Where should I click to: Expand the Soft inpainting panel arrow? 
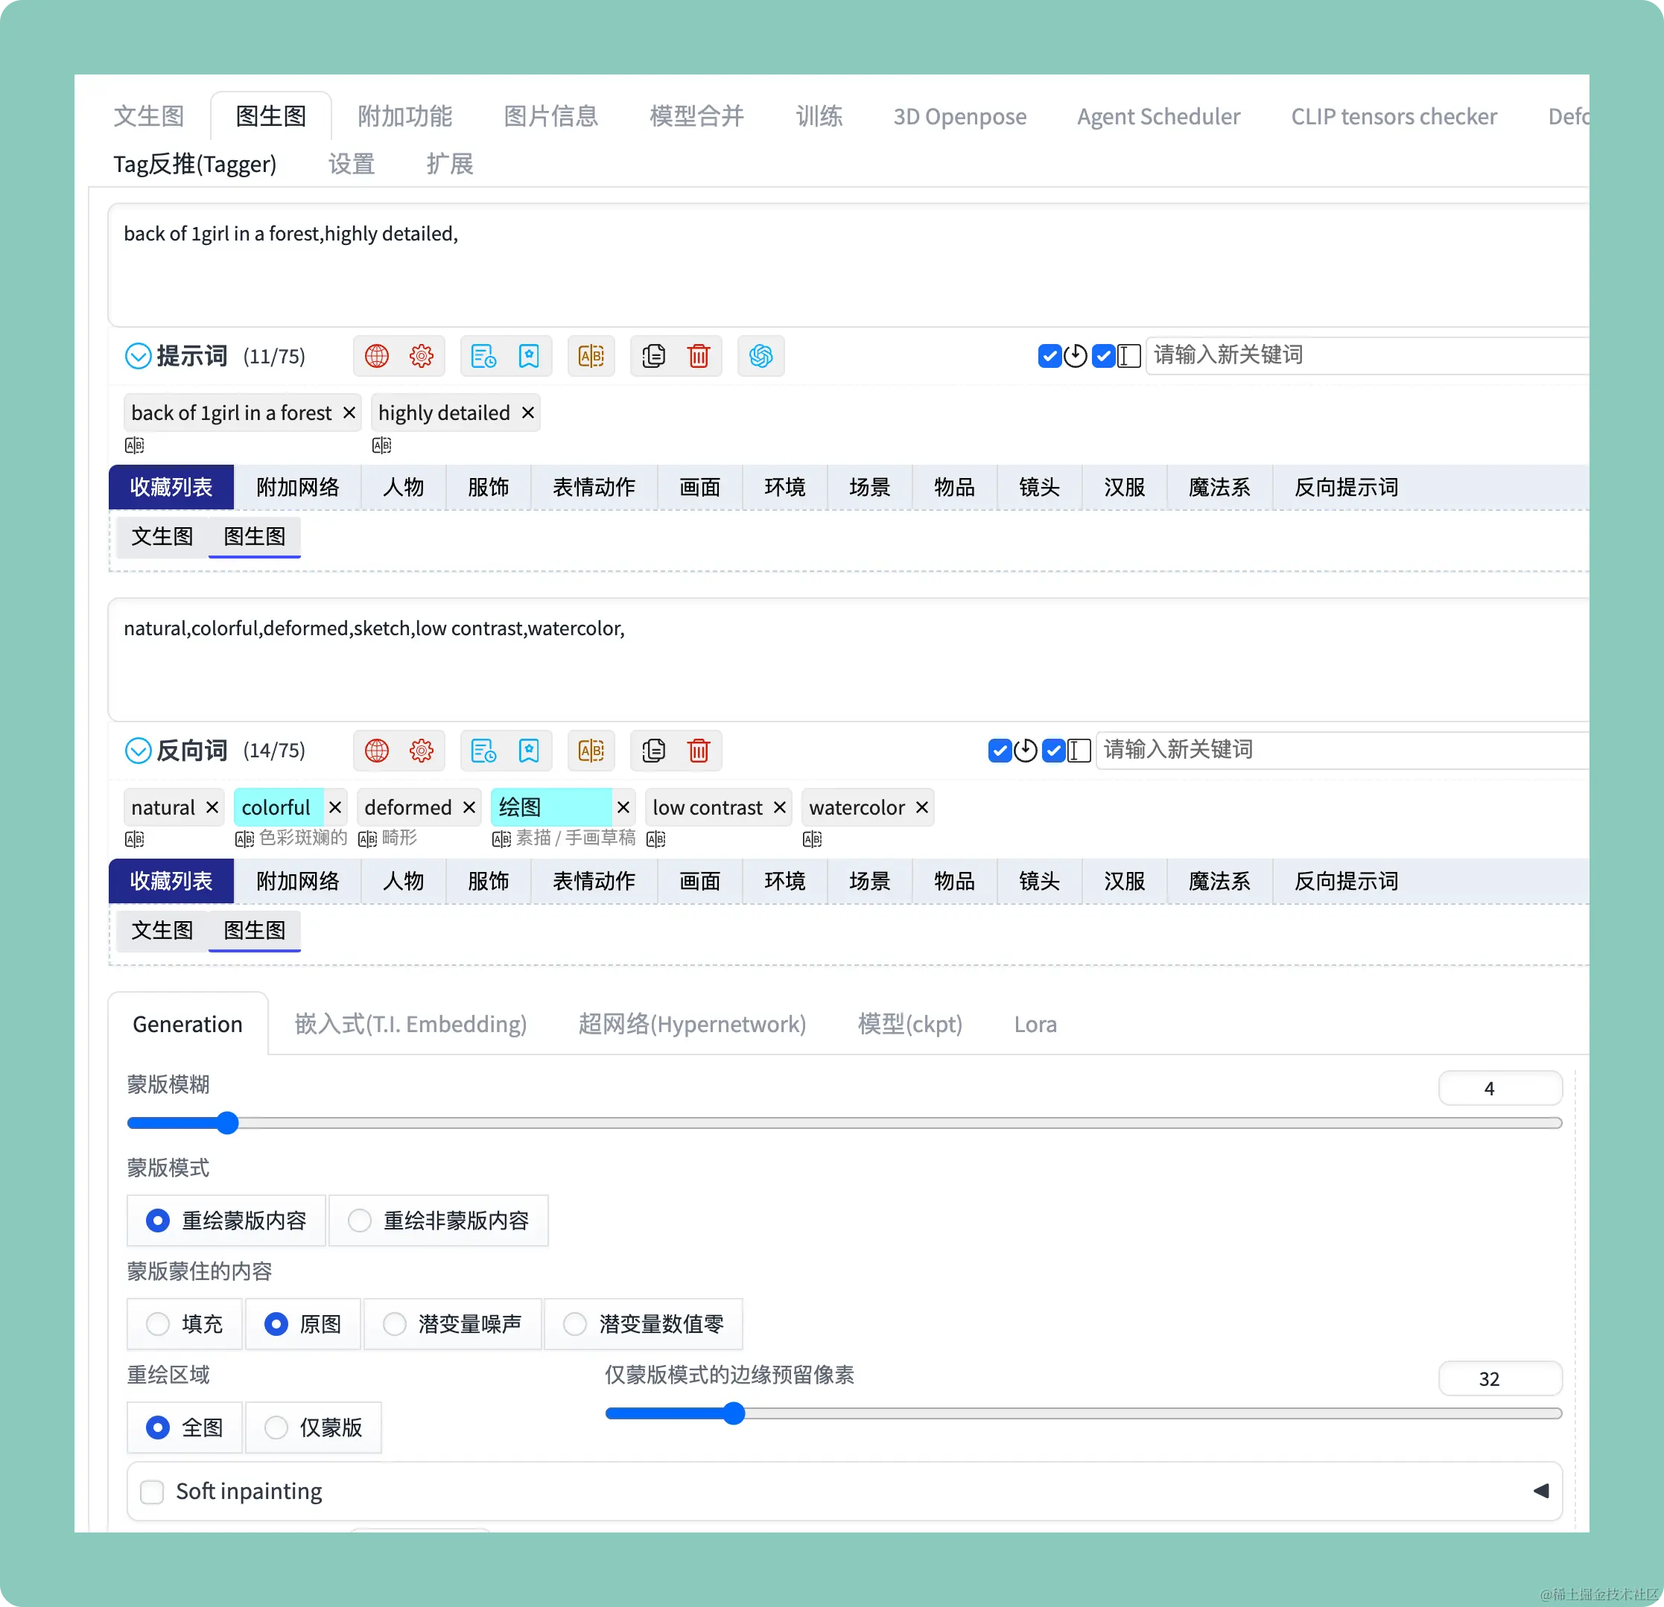1541,1491
